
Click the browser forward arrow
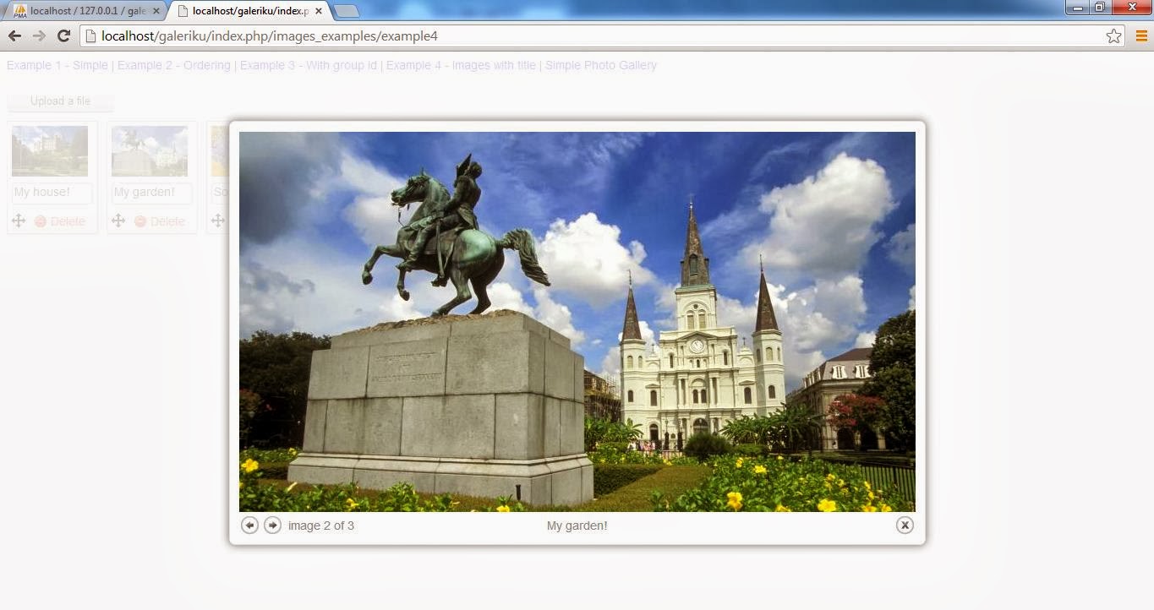click(x=39, y=35)
